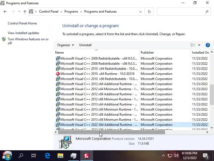Click the shield icon beside Windows features
214x161 pixels.
4,39
